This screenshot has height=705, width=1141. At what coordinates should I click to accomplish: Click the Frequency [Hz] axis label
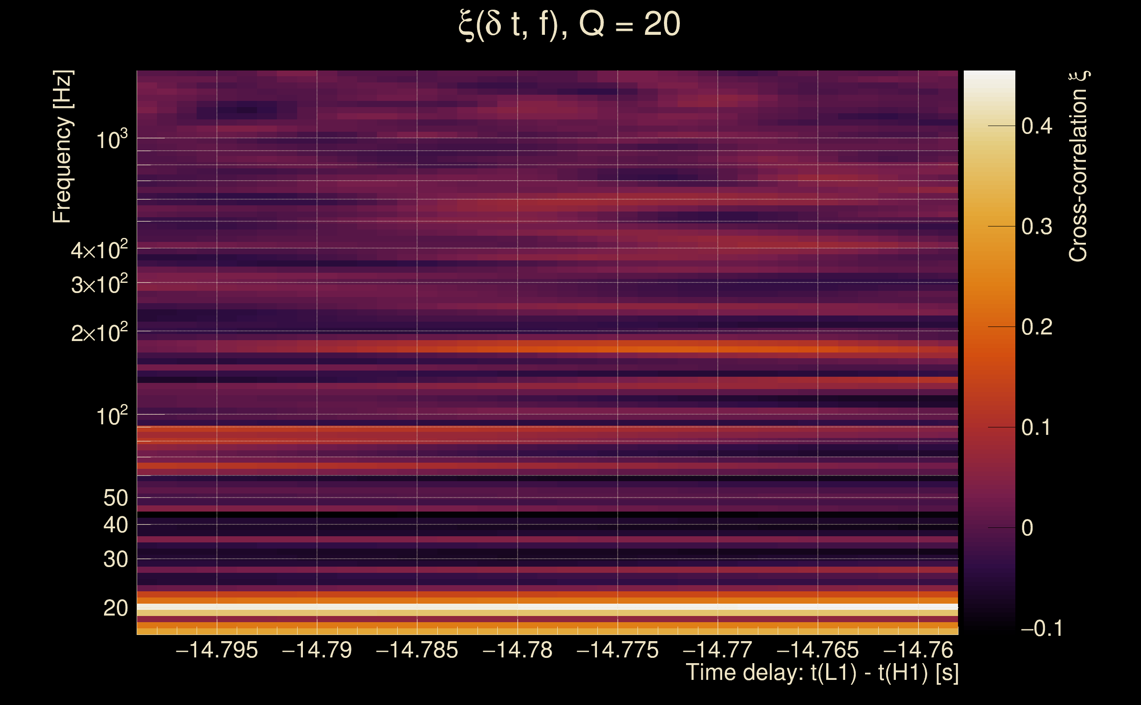click(63, 146)
